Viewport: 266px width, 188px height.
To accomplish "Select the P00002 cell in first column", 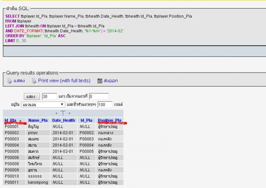I will [12, 133].
